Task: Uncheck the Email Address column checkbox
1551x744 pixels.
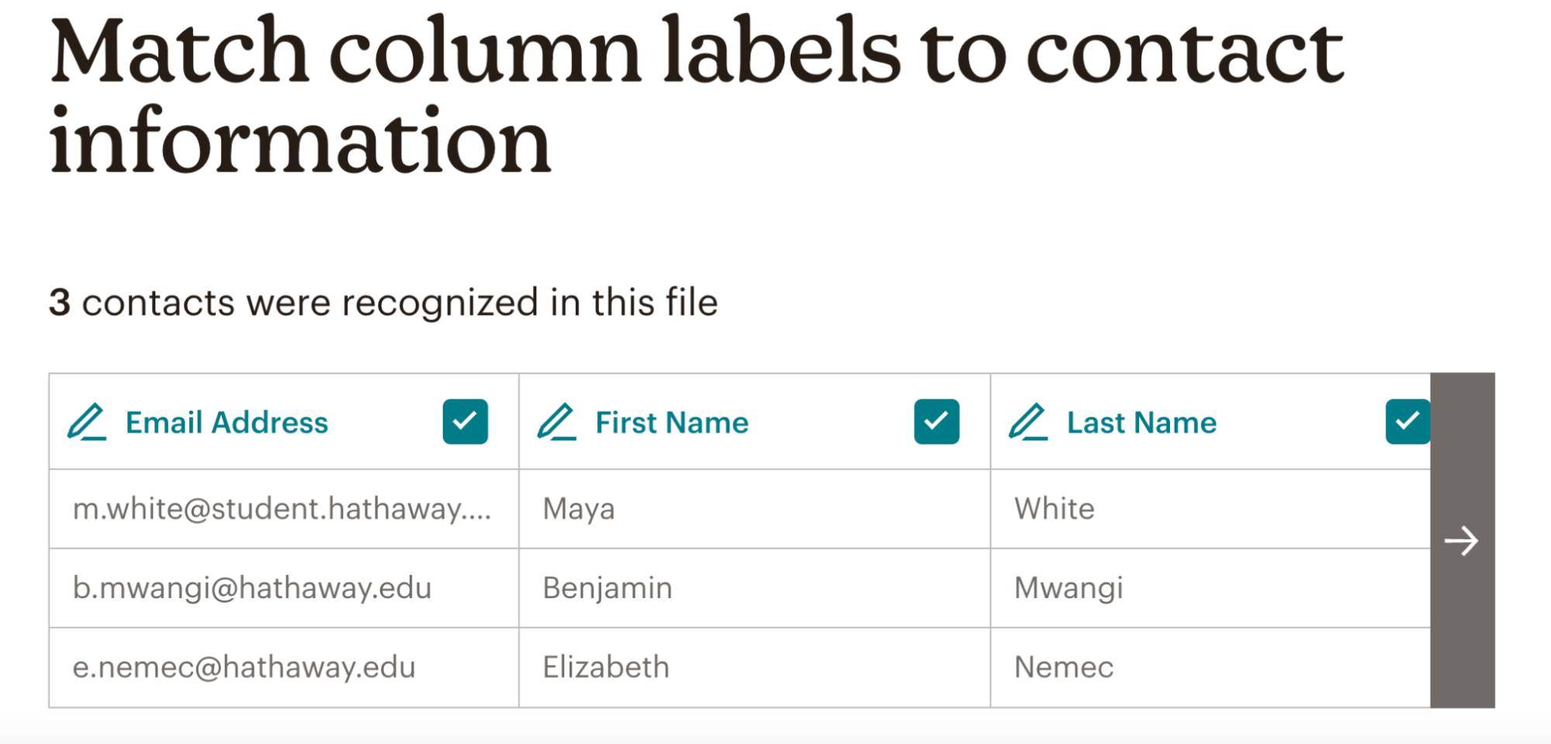Action: click(465, 421)
